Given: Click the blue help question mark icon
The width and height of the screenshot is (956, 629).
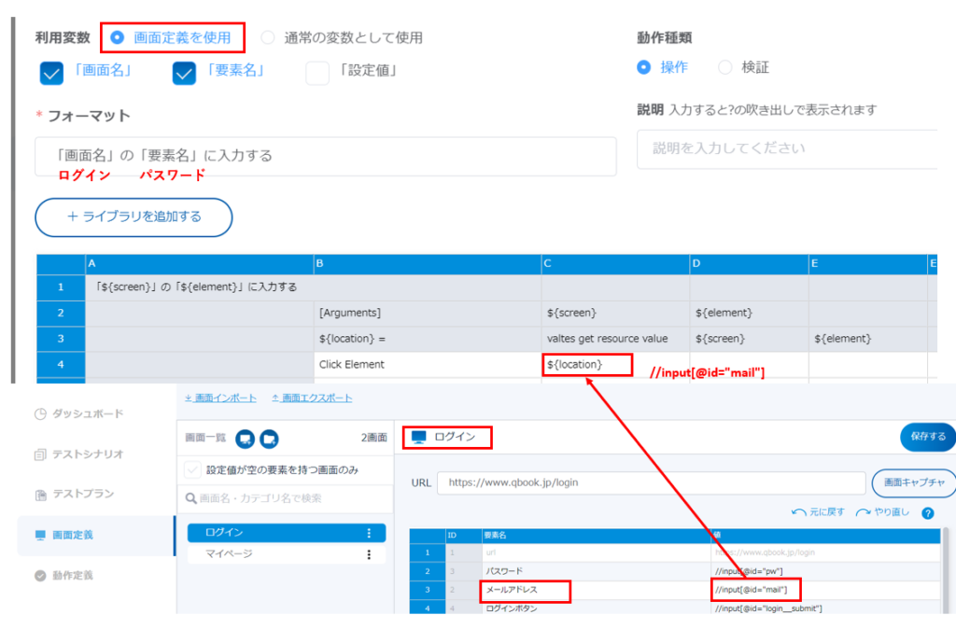Looking at the screenshot, I should click(x=928, y=512).
